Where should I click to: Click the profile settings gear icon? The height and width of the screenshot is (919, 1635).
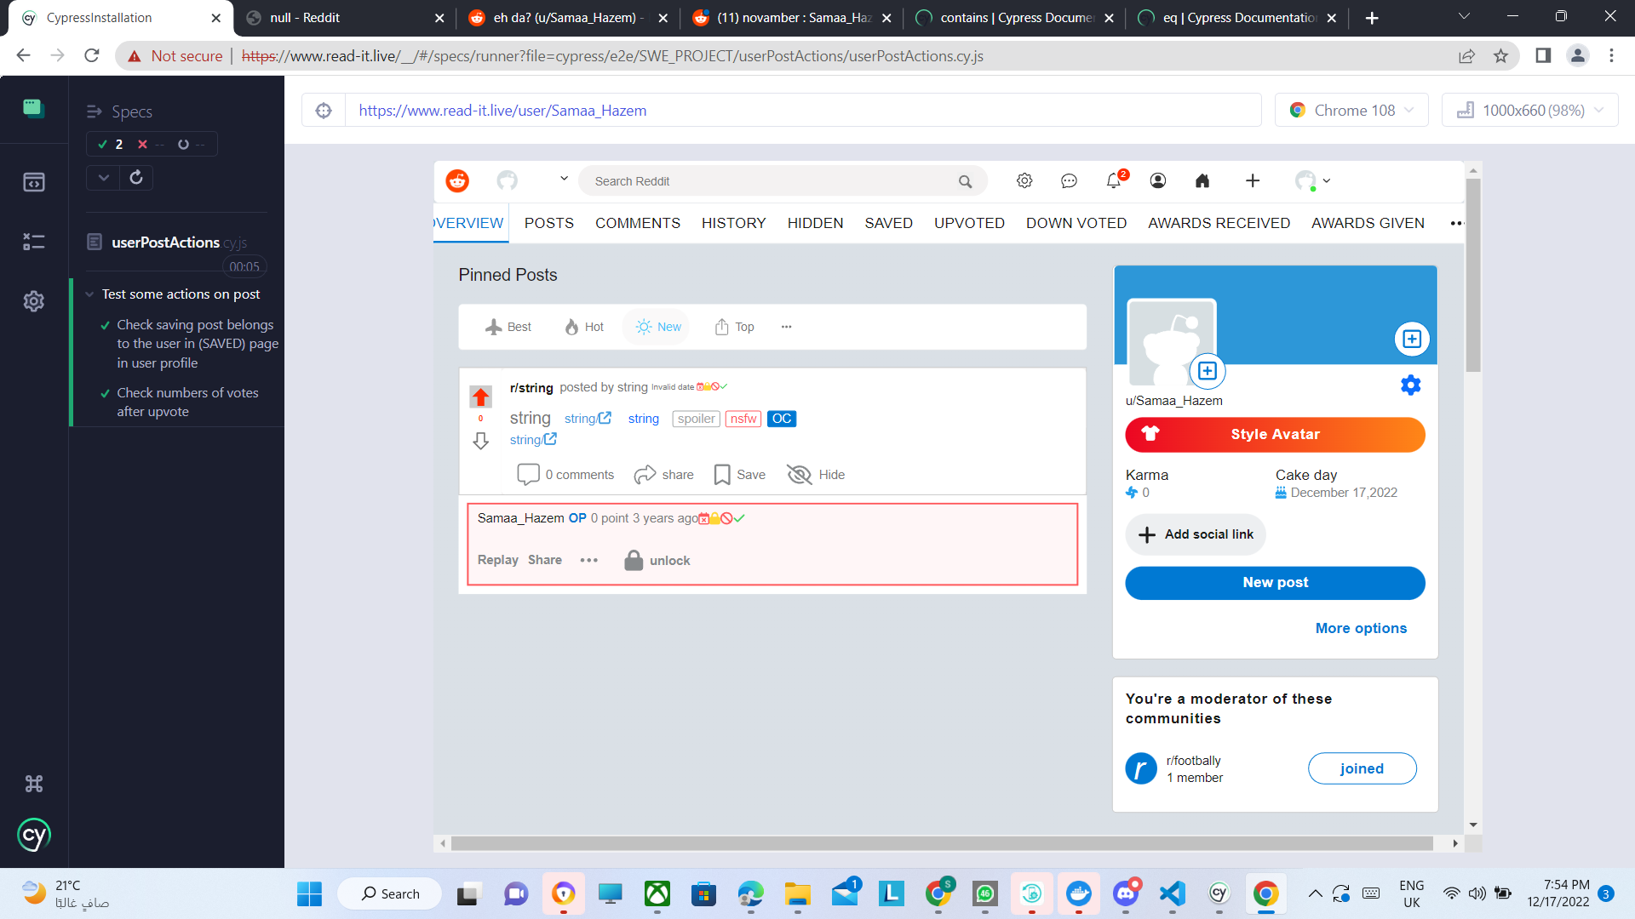[1410, 385]
